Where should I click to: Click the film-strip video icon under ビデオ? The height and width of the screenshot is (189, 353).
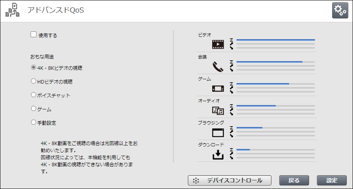click(218, 44)
